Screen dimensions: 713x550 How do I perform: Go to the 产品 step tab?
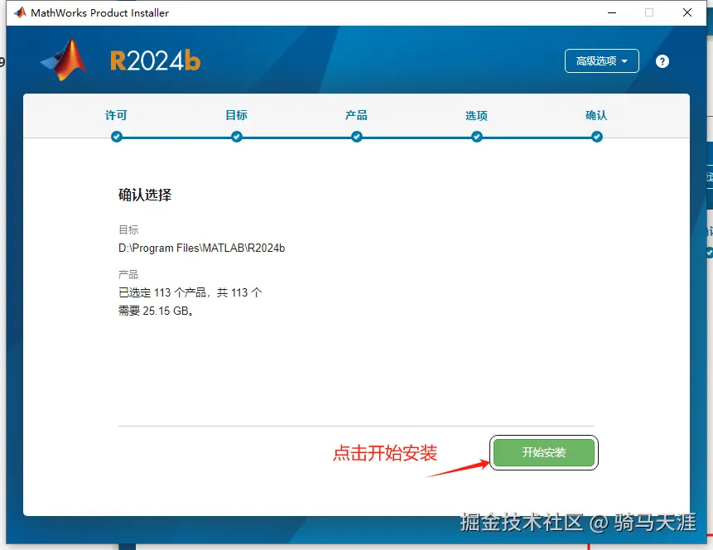(356, 115)
